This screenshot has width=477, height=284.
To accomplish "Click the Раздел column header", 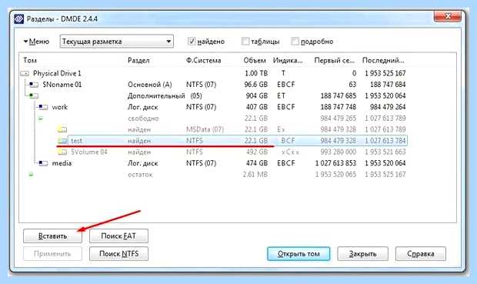I will 138,60.
